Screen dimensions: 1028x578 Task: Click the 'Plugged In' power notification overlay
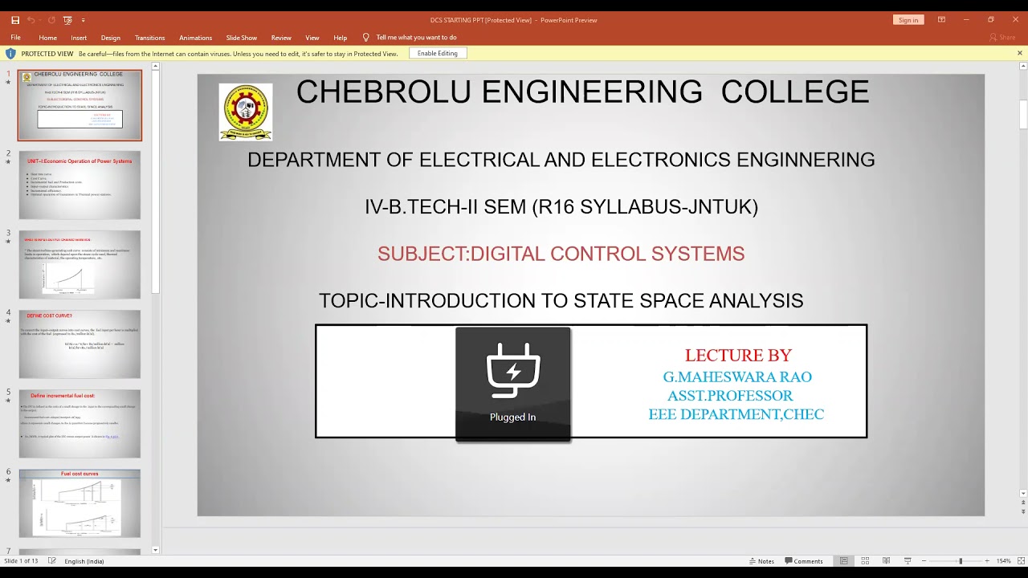click(513, 384)
